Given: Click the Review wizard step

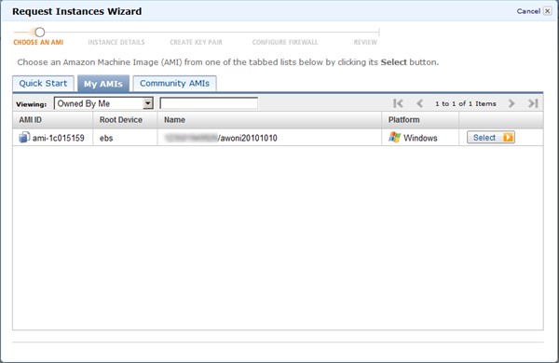Looking at the screenshot, I should click(365, 42).
